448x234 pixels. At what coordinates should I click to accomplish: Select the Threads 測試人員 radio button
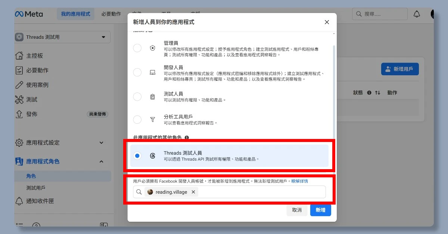pyautogui.click(x=137, y=156)
